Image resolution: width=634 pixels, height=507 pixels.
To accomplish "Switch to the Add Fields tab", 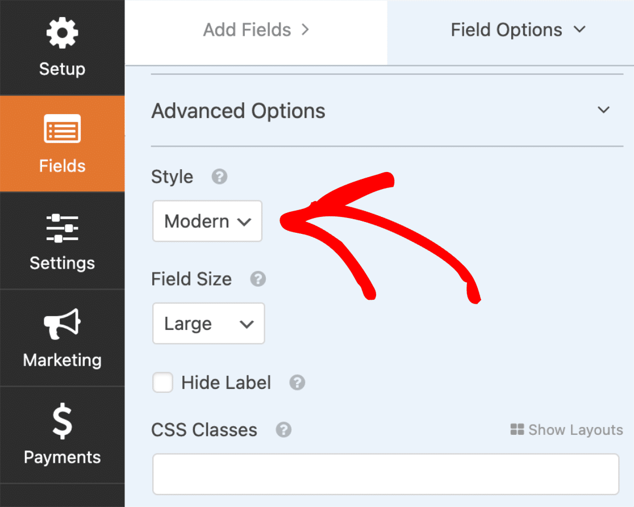I will coord(256,30).
